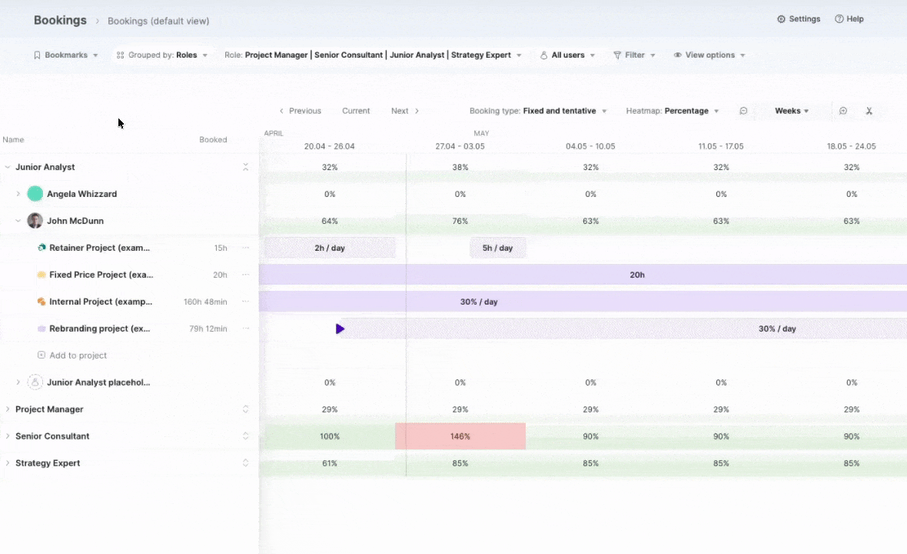Open Settings from the gear icon
Viewport: 907px width, 554px height.
point(782,19)
